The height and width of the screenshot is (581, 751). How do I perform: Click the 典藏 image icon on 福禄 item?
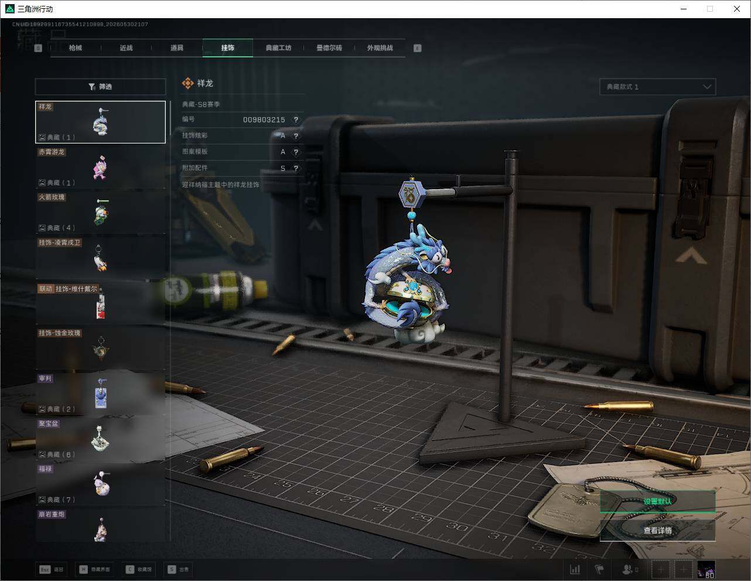(x=42, y=500)
